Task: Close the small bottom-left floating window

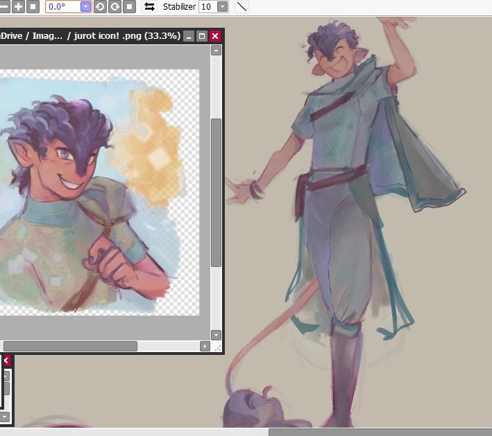Action: pyautogui.click(x=6, y=360)
